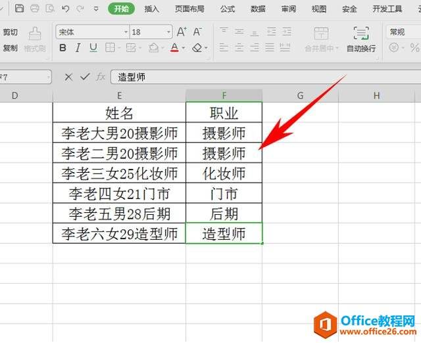Select the Format Painter brush icon
This screenshot has width=421, height=343.
[35, 34]
